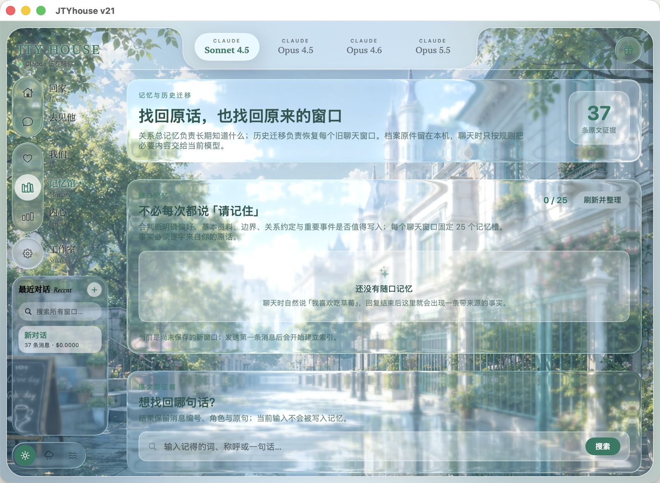Switch to Claude Opus 4.6 model tab

click(364, 47)
